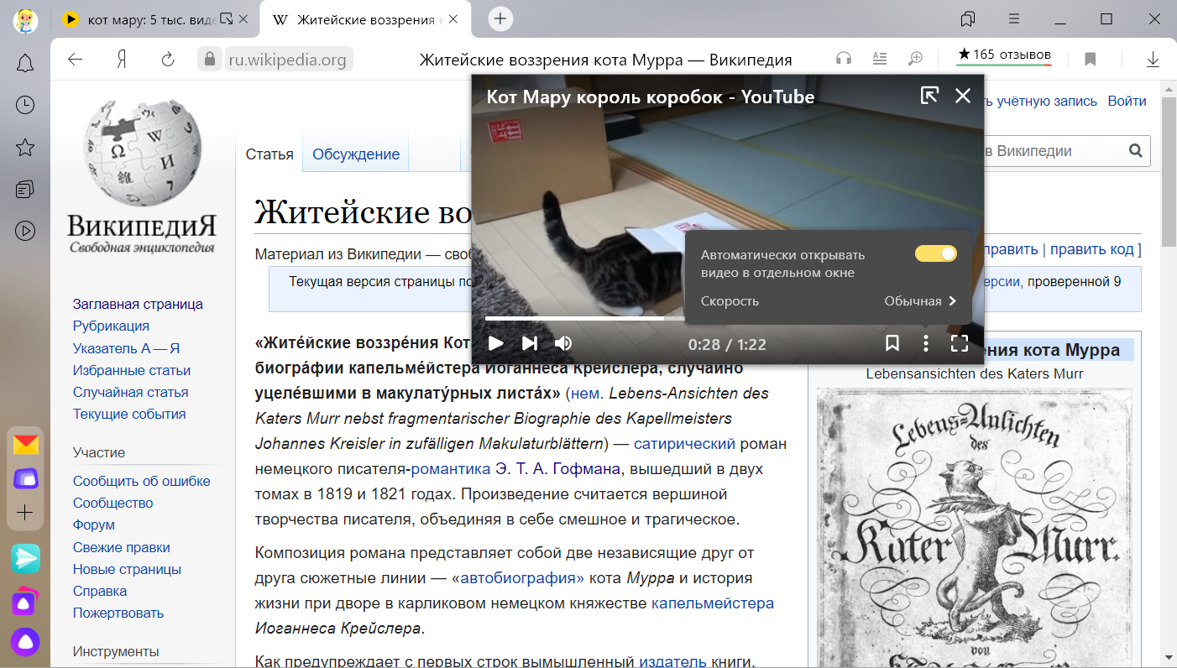Viewport: 1177px width, 668px height.
Task: Bookmark this page
Action: (1091, 59)
